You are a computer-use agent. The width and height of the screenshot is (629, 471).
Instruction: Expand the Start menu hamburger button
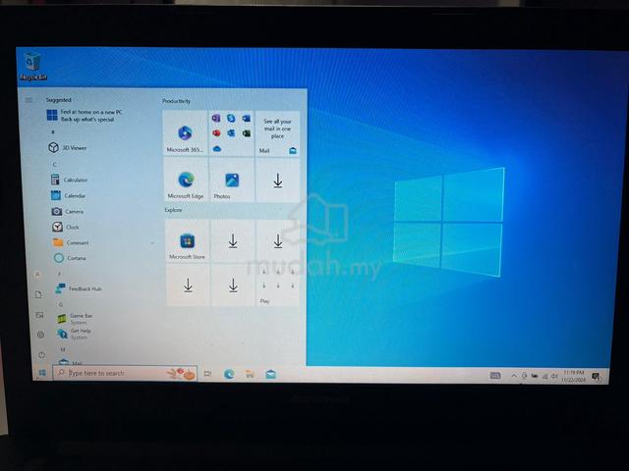29,100
